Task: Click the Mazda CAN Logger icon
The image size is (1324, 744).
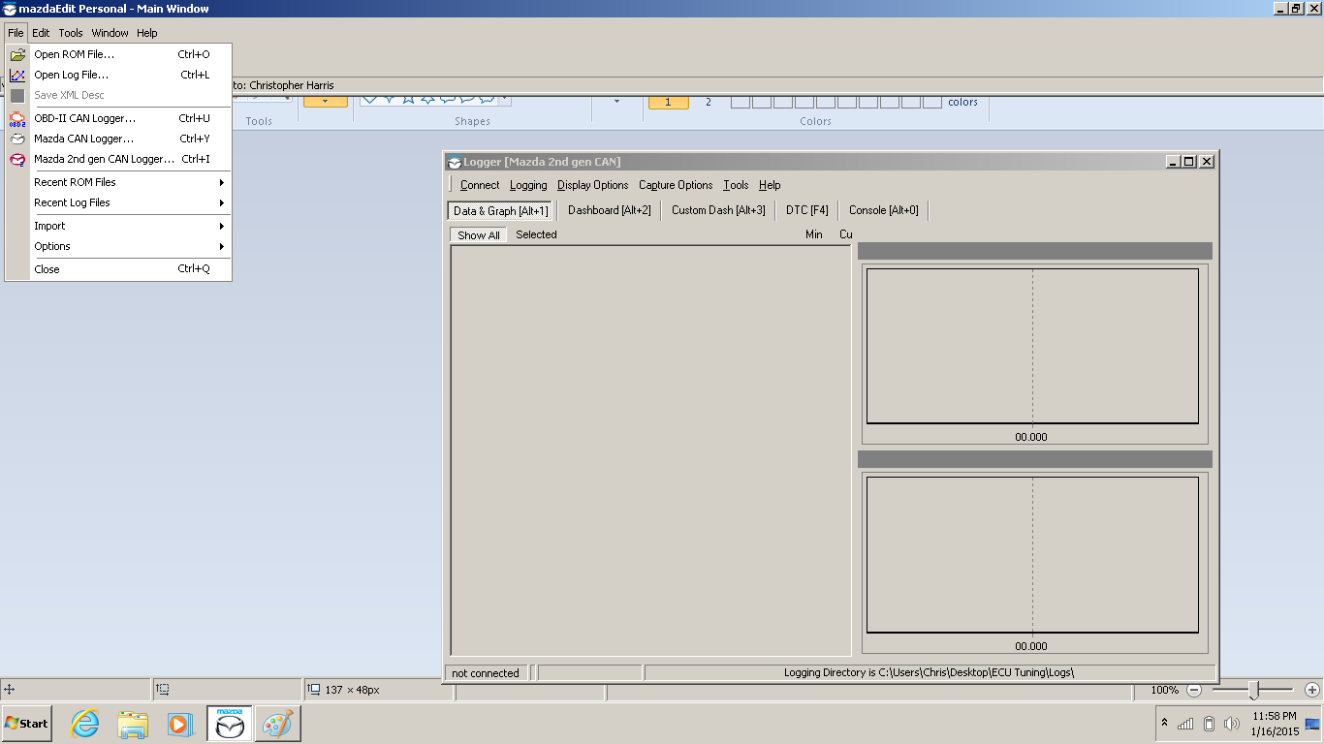Action: tap(17, 139)
